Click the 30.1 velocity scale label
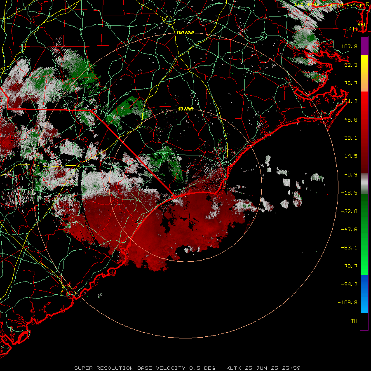Viewport: 371px width, 371px height. (351, 138)
